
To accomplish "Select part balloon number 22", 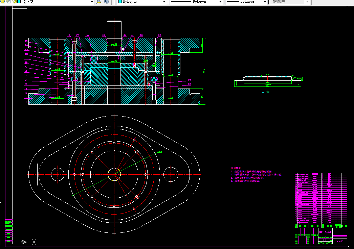I will tap(141, 35).
